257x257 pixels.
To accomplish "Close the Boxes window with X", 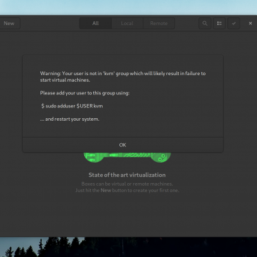I will pyautogui.click(x=251, y=23).
